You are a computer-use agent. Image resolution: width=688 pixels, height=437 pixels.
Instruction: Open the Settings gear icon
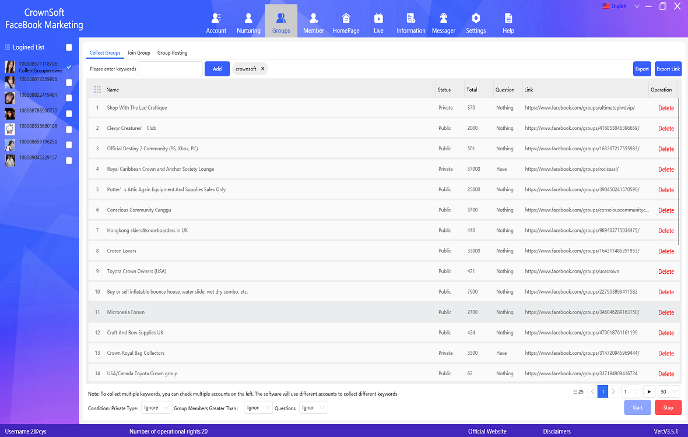pyautogui.click(x=476, y=18)
